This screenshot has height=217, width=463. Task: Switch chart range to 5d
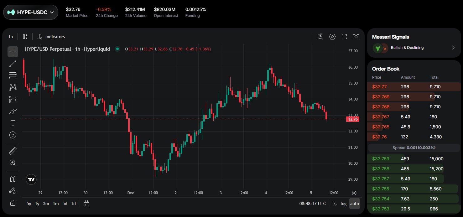[65, 204]
